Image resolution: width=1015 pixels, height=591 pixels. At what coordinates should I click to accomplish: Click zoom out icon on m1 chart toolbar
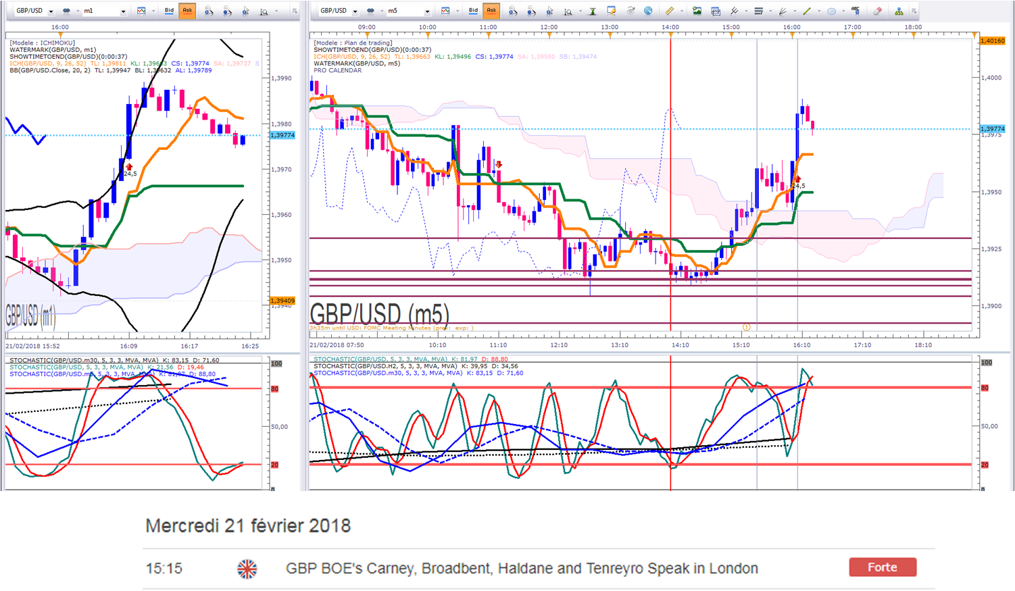pos(227,11)
